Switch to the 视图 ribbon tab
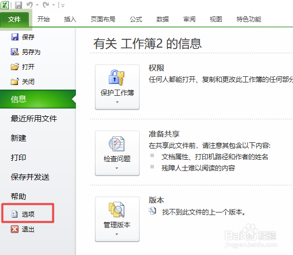 pos(216,19)
